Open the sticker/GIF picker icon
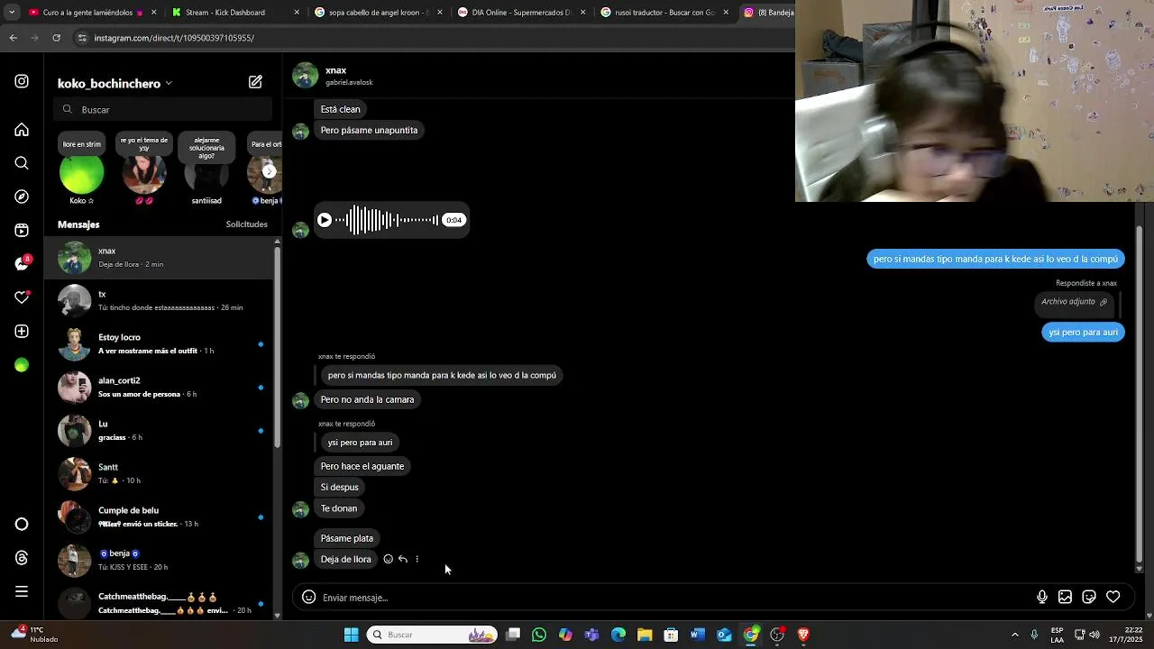This screenshot has width=1154, height=649. [1089, 597]
